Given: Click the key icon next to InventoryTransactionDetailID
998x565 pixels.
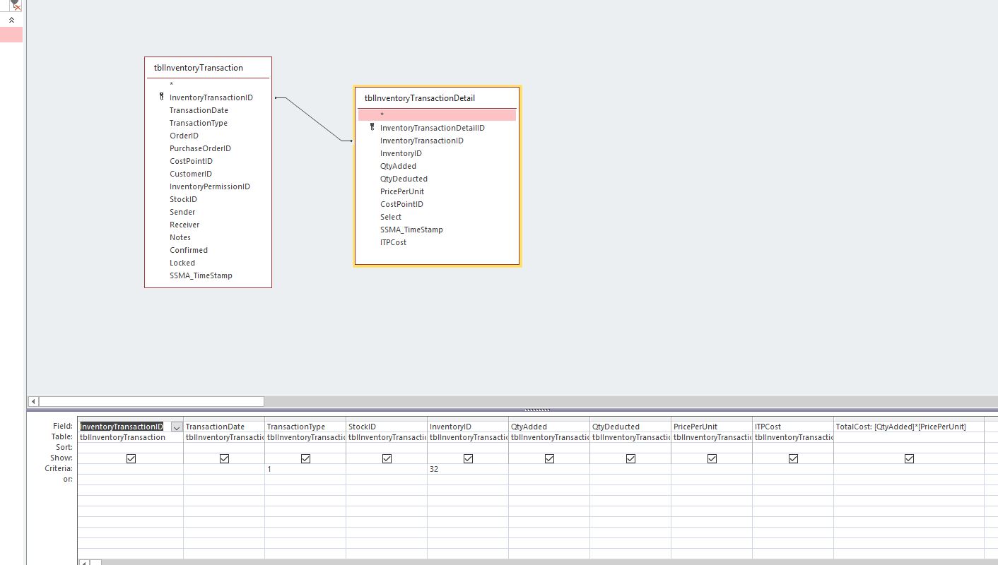Looking at the screenshot, I should point(373,127).
